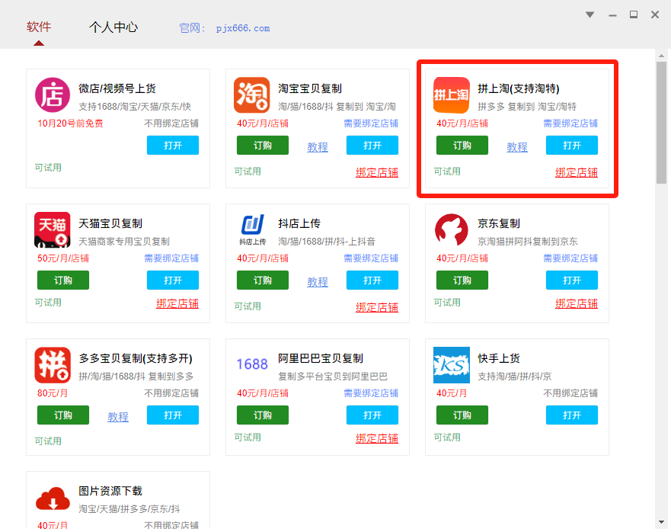This screenshot has width=671, height=532.
Task: Switch to the 软件 tab
Action: point(39,27)
